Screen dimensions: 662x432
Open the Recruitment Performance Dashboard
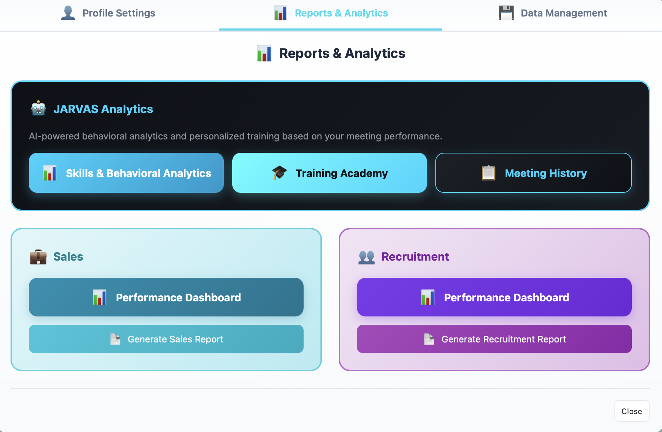click(x=494, y=297)
